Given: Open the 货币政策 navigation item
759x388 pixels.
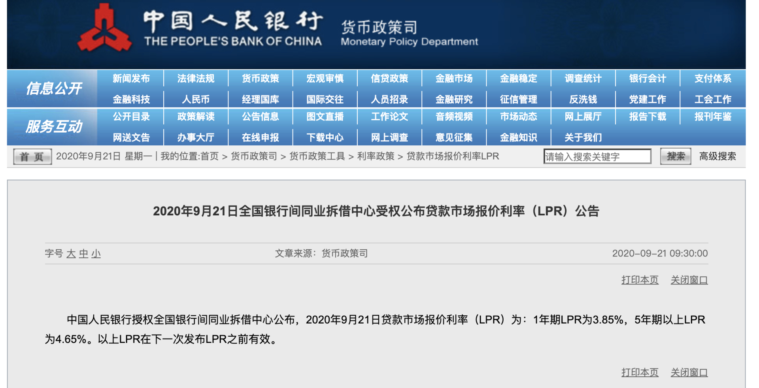Looking at the screenshot, I should pyautogui.click(x=260, y=79).
